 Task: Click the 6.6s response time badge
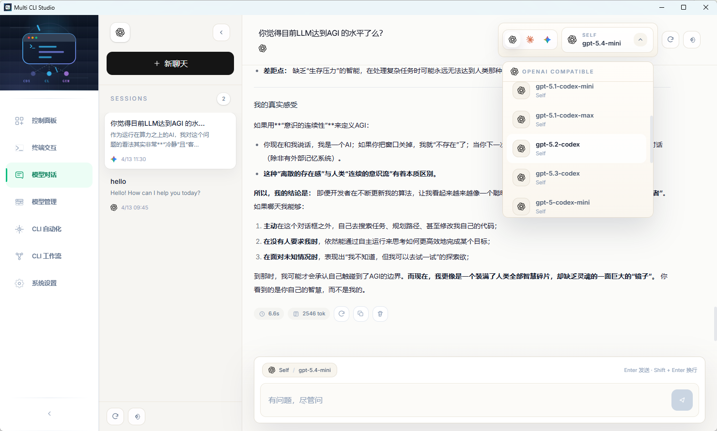[x=269, y=313]
